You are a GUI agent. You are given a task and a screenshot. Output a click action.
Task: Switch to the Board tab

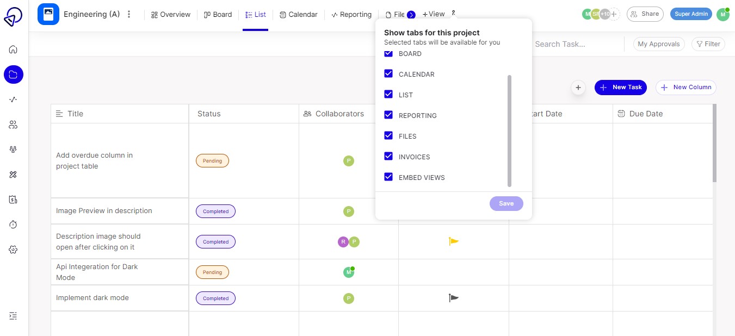pos(218,14)
